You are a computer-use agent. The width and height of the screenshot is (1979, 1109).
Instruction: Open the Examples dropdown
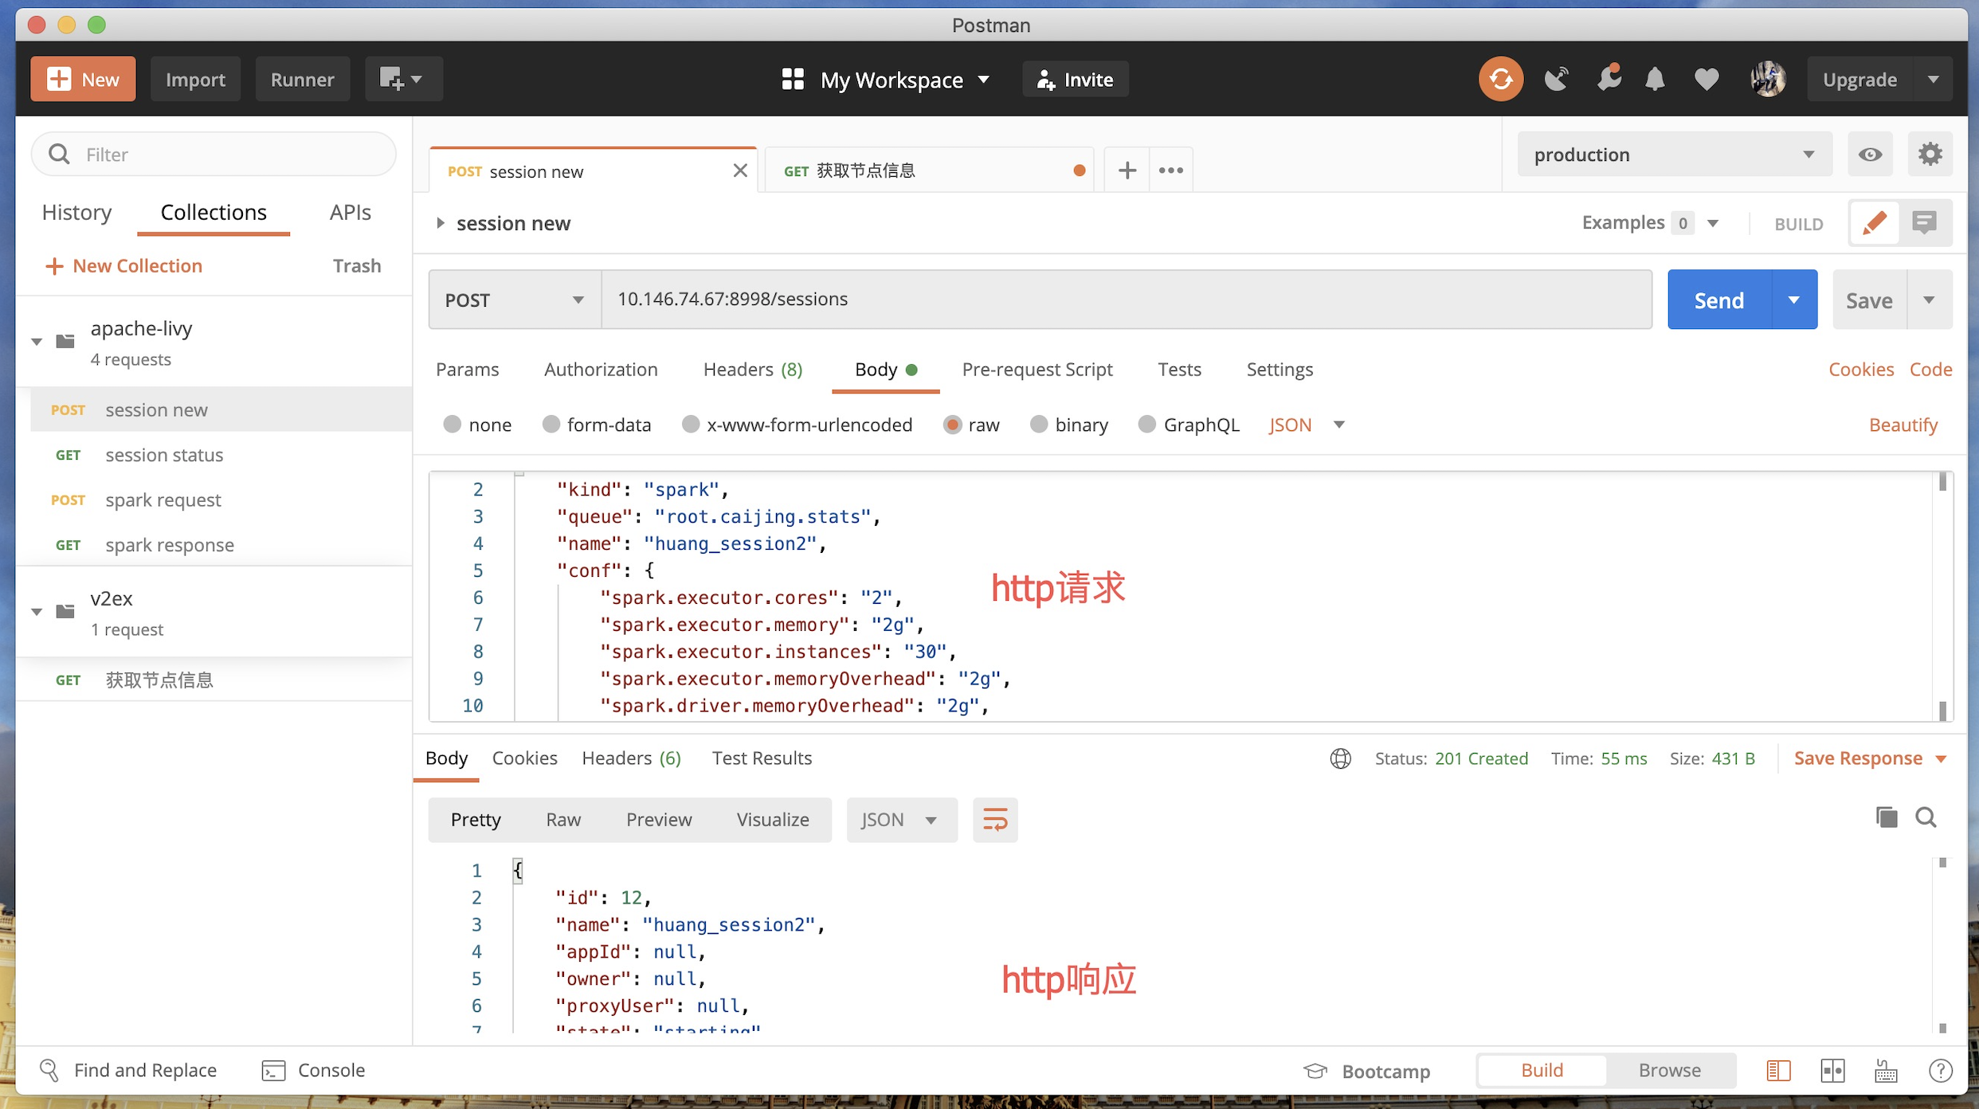(1649, 222)
